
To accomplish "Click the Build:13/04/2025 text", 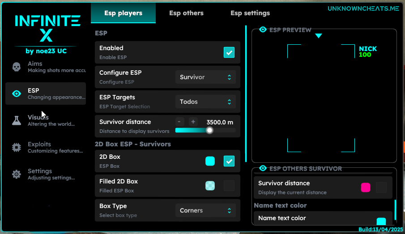I will click(381, 229).
